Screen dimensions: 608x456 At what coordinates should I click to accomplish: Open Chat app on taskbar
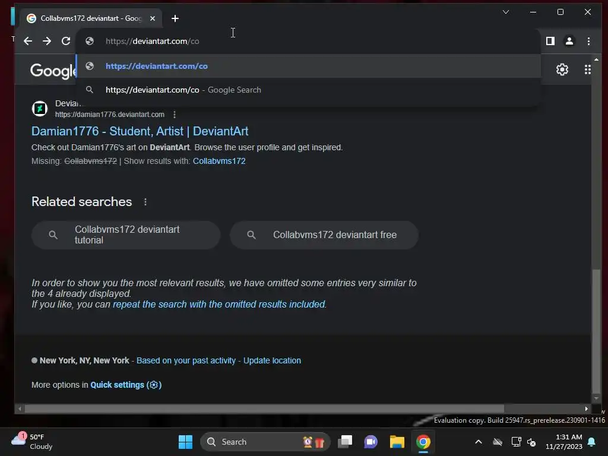(370, 442)
